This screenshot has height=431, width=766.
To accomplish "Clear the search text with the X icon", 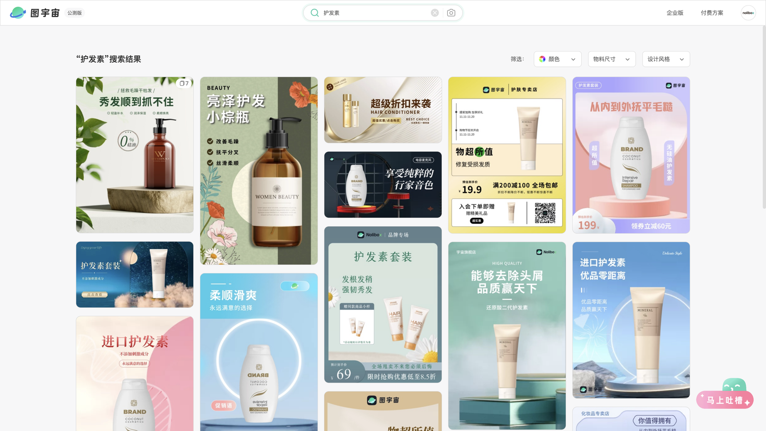I will pyautogui.click(x=435, y=13).
